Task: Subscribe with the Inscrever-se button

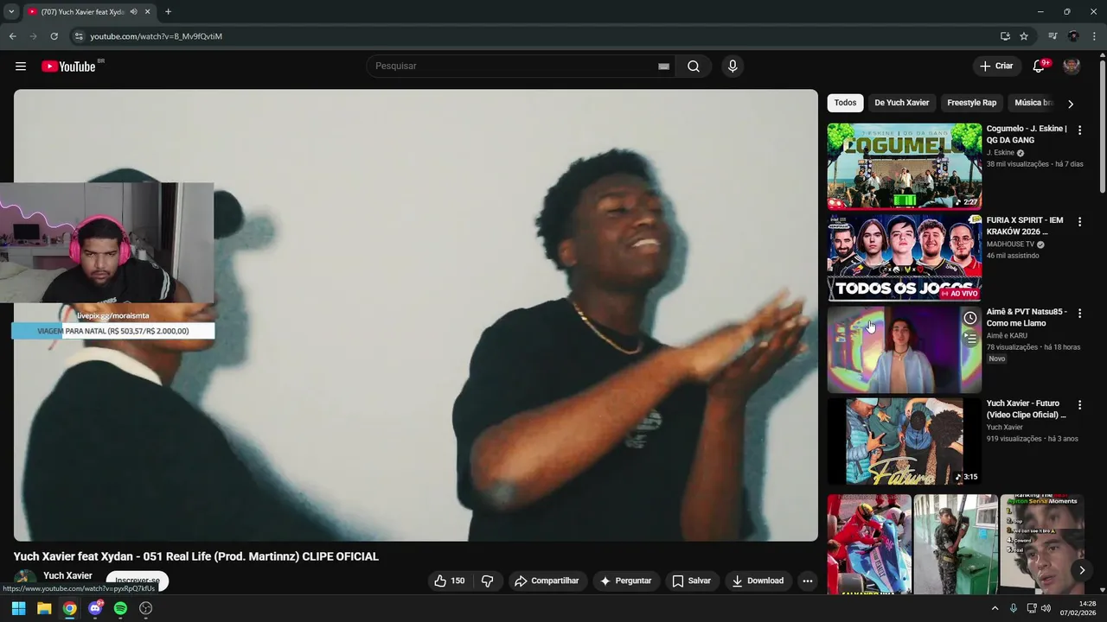Action: [x=137, y=581]
